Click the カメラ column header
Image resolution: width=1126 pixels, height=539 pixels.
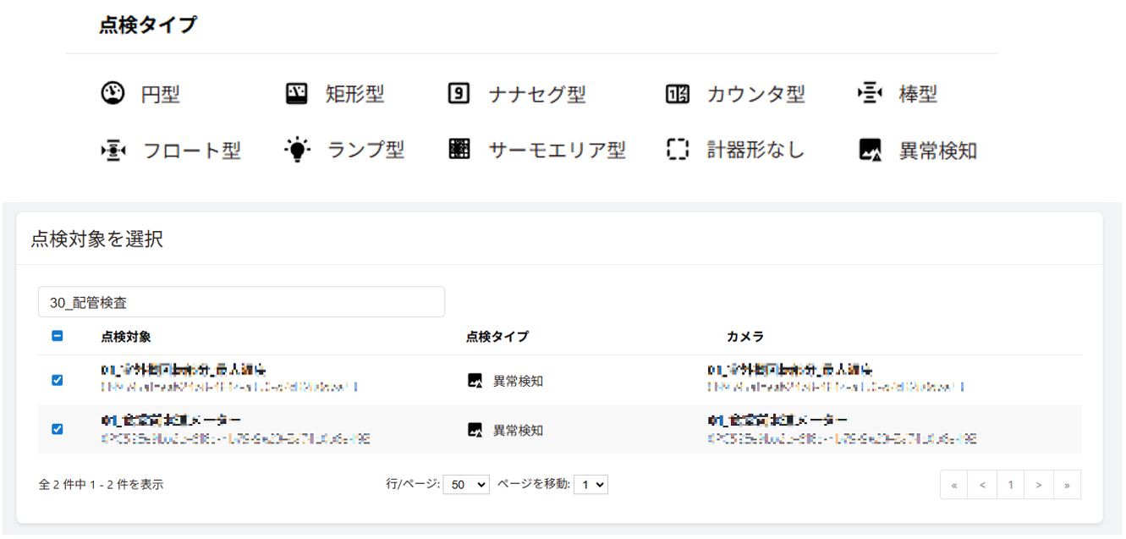point(745,337)
